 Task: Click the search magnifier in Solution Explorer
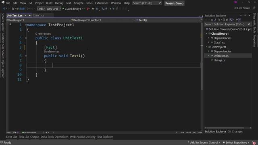tap(249, 24)
